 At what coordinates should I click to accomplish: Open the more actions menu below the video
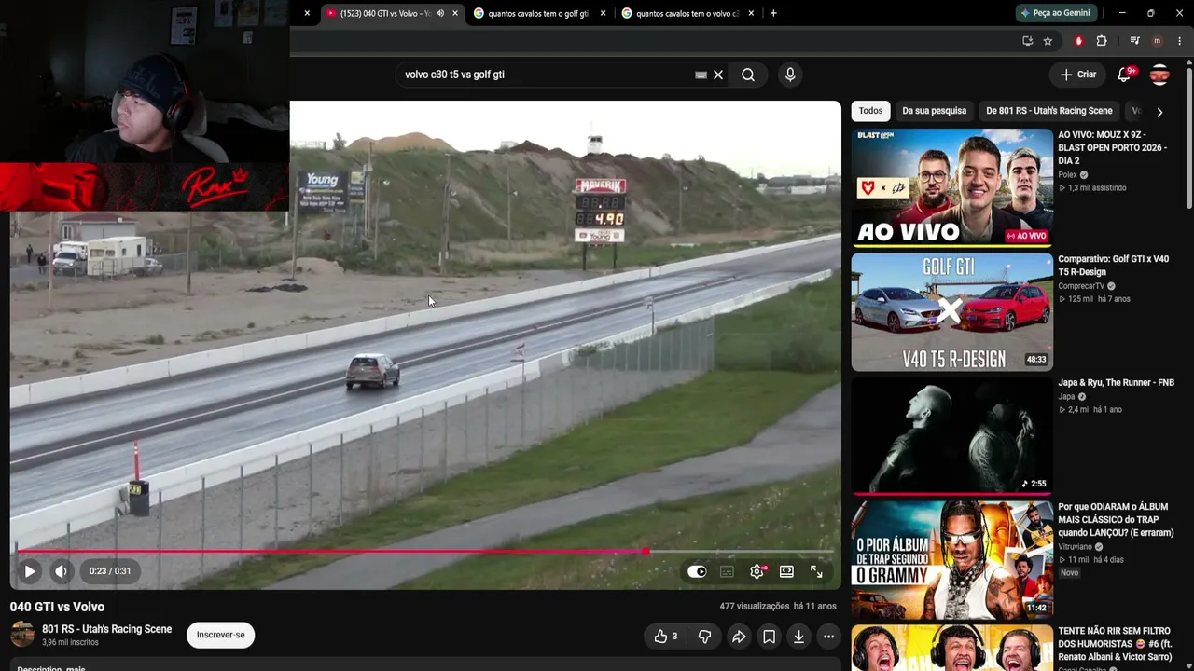828,637
